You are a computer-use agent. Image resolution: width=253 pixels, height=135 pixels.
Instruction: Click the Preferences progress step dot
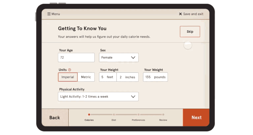(x=138, y=115)
